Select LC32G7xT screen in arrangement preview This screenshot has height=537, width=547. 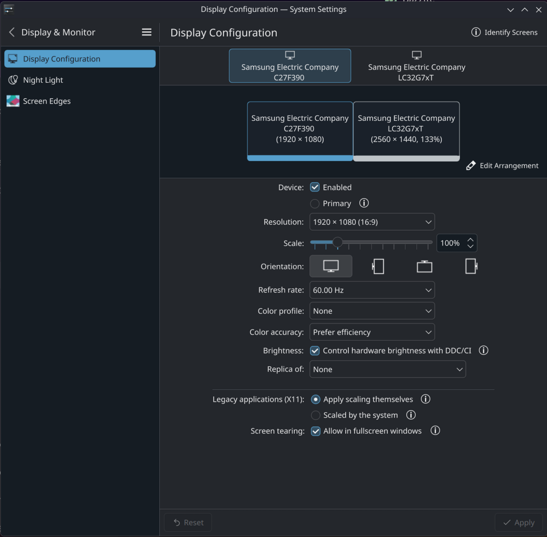click(406, 131)
